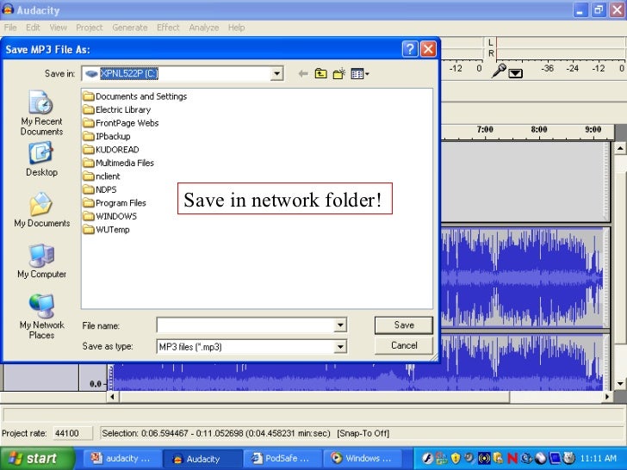
Task: Open My Recent Documents shortcut
Action: 41,113
